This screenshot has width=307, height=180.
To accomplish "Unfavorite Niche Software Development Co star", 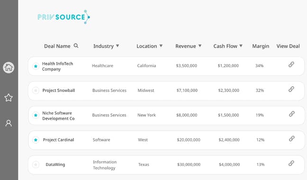I will 36,115.
